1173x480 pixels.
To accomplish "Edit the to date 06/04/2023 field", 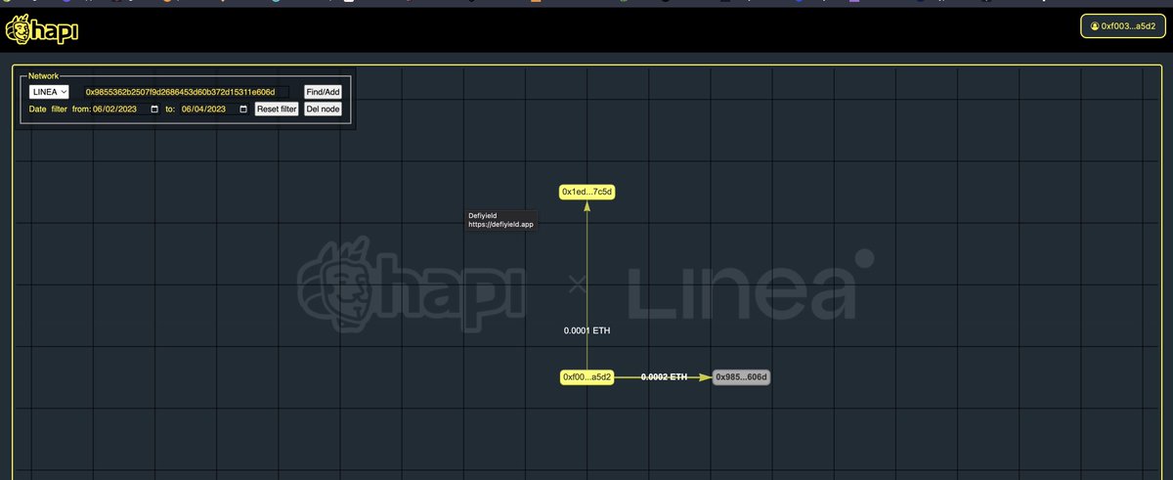I will pyautogui.click(x=214, y=109).
